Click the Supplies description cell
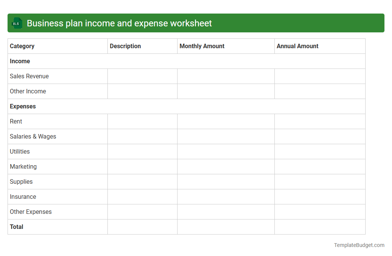The width and height of the screenshot is (392, 256). tap(142, 181)
